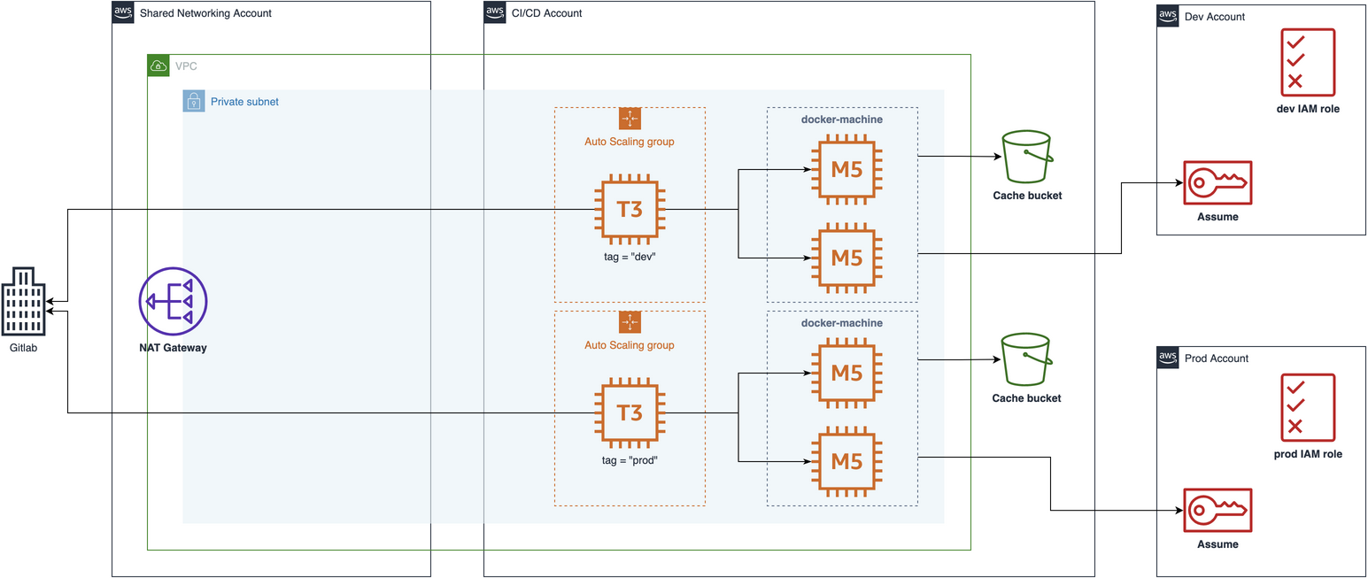Screen dimensions: 1368x578
Task: Click the "VPC" text label
Action: [x=186, y=66]
